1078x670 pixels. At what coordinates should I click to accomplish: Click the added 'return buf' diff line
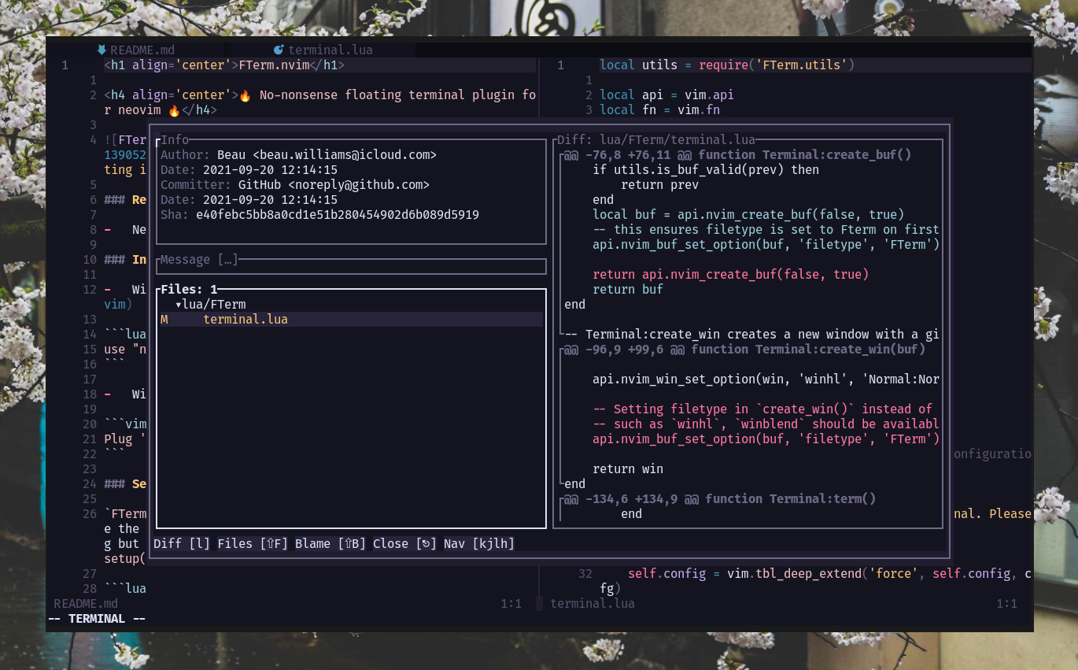click(x=628, y=290)
